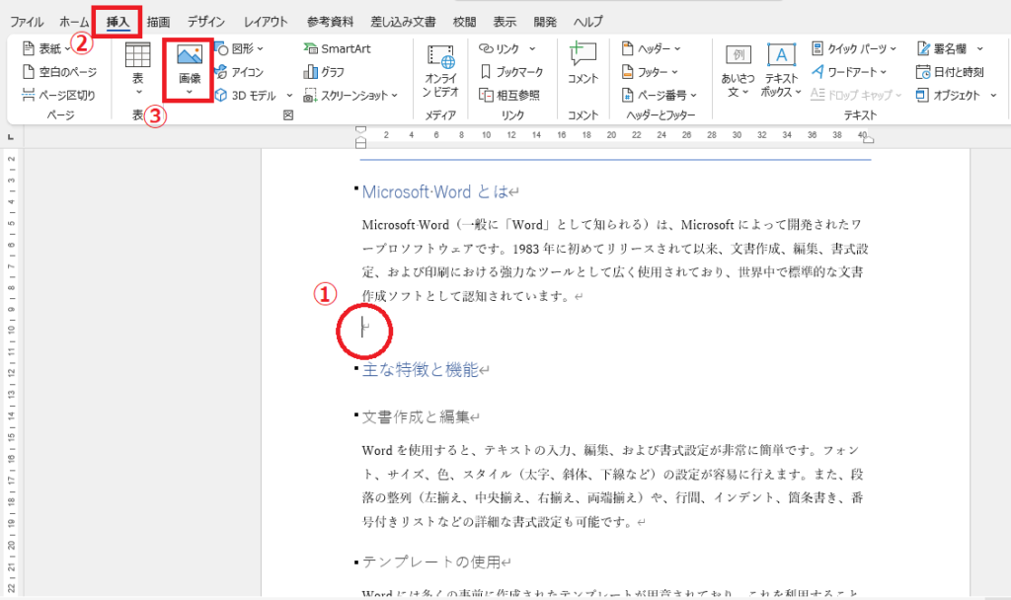Open the 校閲 tab

tap(464, 22)
